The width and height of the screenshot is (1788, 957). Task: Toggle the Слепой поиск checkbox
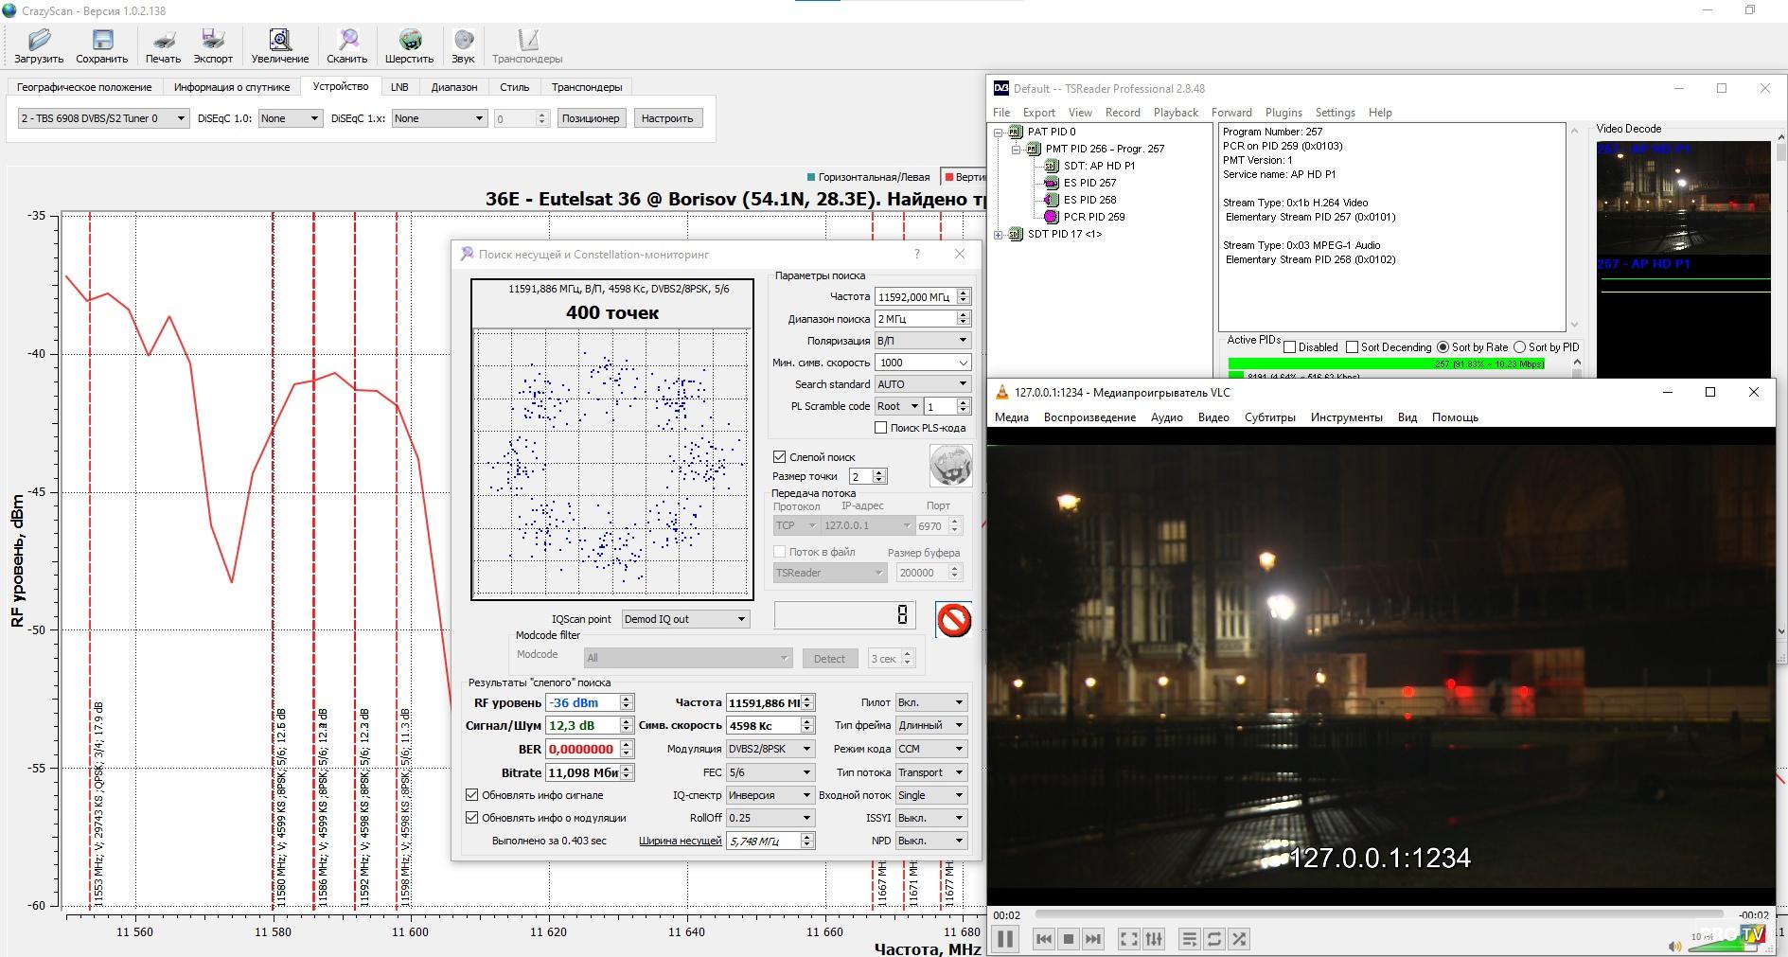(780, 456)
